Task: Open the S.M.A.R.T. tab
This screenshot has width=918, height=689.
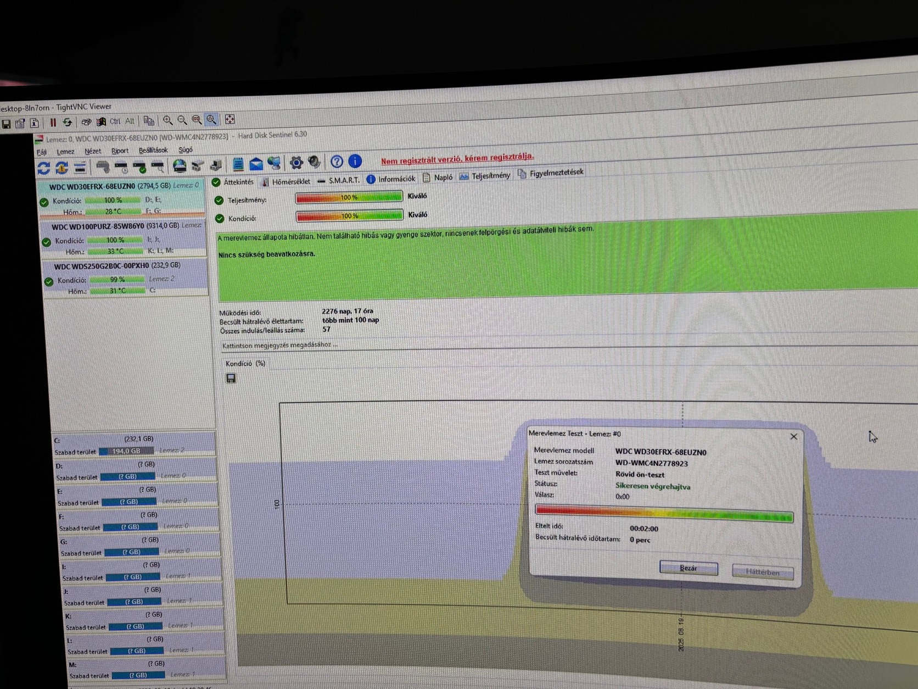Action: pyautogui.click(x=338, y=180)
